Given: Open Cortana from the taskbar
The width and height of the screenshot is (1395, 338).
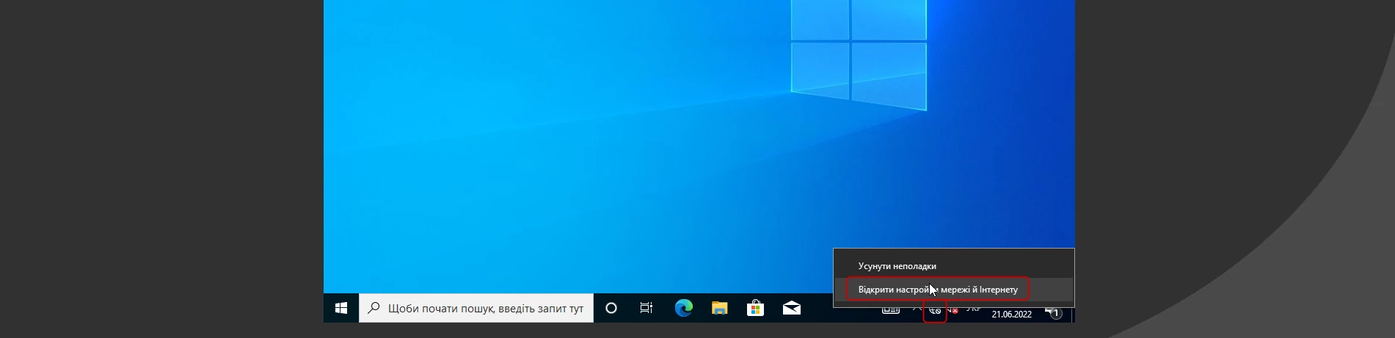Looking at the screenshot, I should click(611, 309).
